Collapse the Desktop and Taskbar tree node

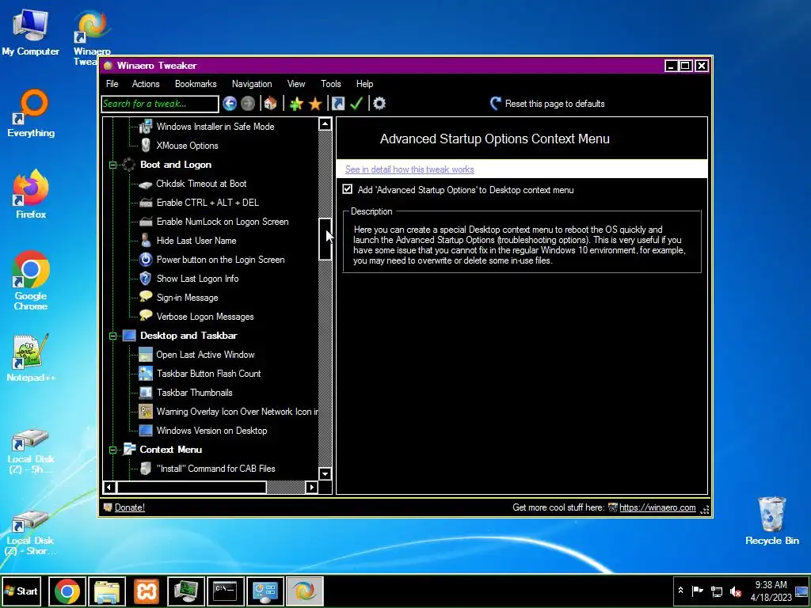[112, 336]
